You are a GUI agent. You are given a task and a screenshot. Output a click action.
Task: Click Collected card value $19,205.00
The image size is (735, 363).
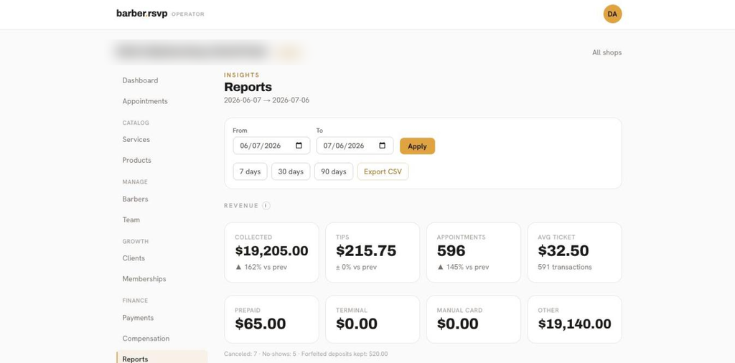(271, 250)
